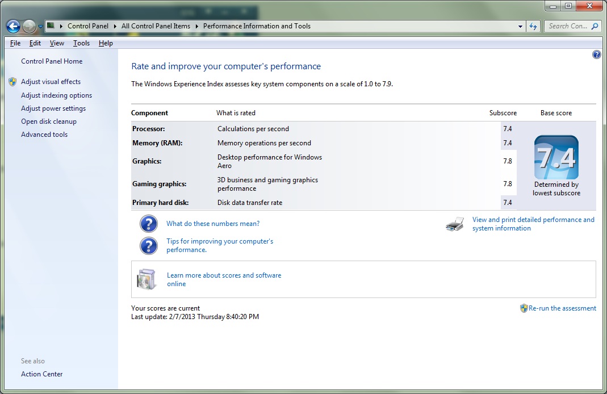Open Adjust visual effects
This screenshot has width=607, height=394.
click(x=51, y=82)
